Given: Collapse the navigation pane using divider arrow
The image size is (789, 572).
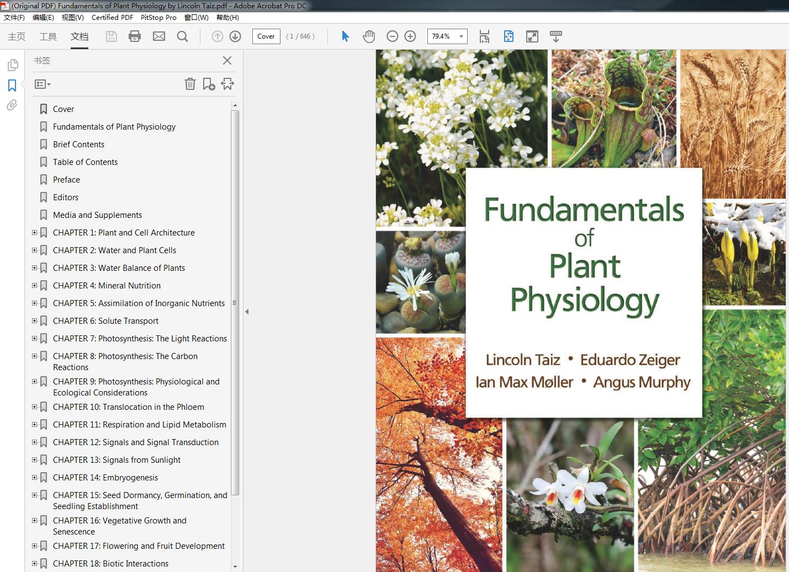Looking at the screenshot, I should coord(247,312).
